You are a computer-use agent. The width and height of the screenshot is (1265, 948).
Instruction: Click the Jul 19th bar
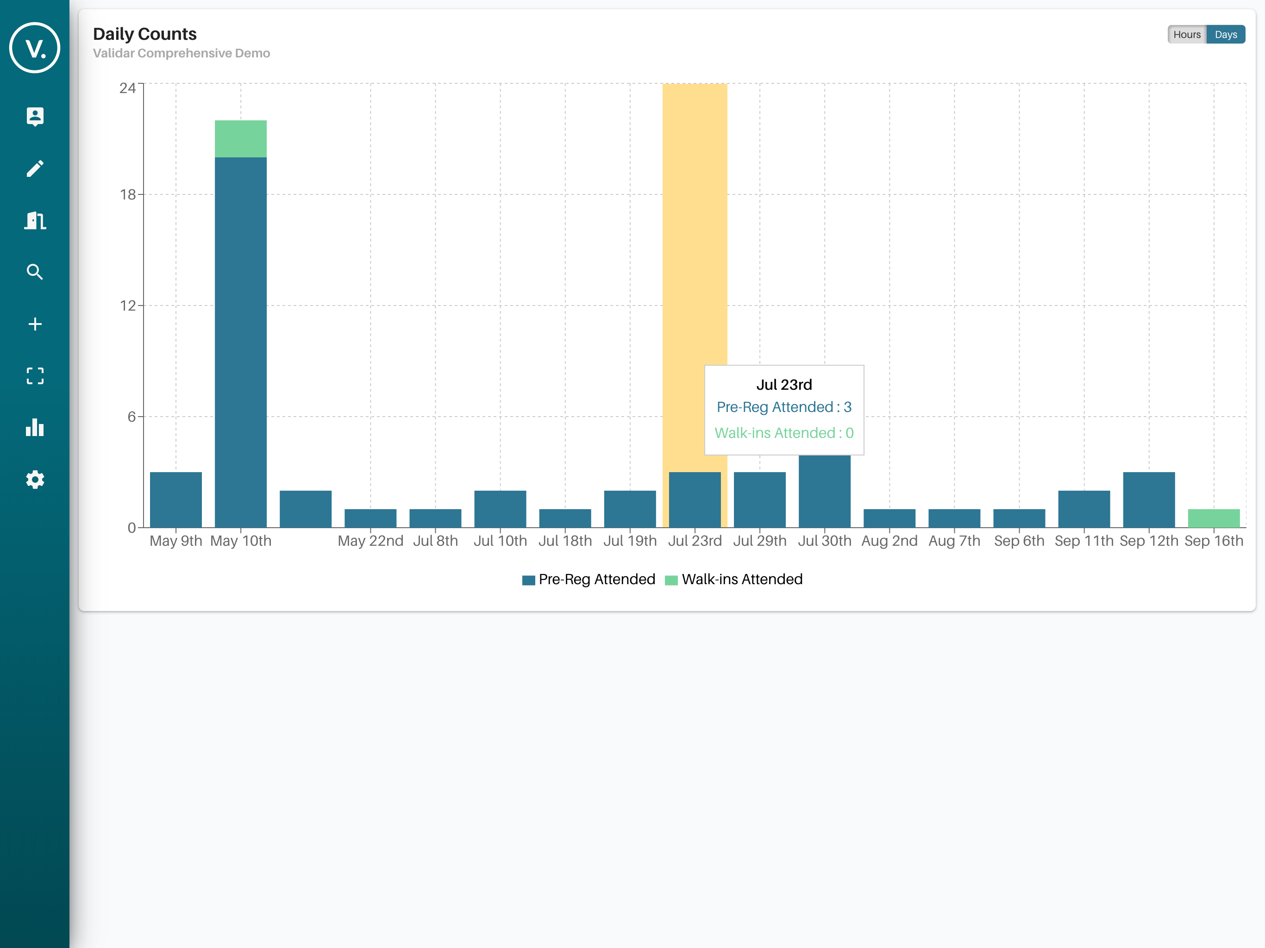630,509
